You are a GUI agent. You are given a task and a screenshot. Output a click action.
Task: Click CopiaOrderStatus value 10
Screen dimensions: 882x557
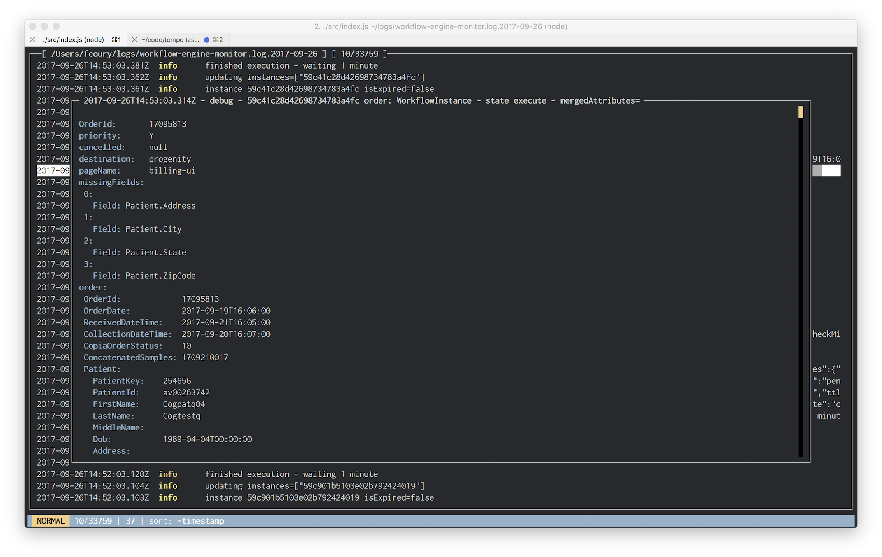coord(187,346)
